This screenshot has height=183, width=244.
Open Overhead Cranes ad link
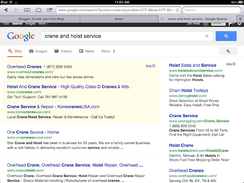click(x=24, y=67)
